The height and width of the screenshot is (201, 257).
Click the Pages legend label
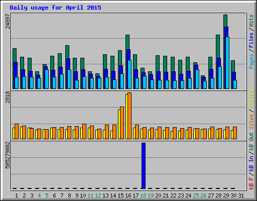click(251, 61)
